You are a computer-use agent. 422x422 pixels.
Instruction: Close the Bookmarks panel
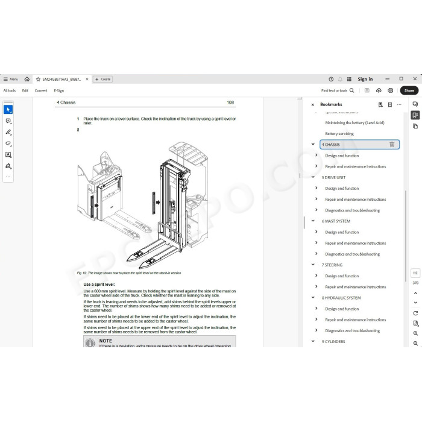[312, 105]
